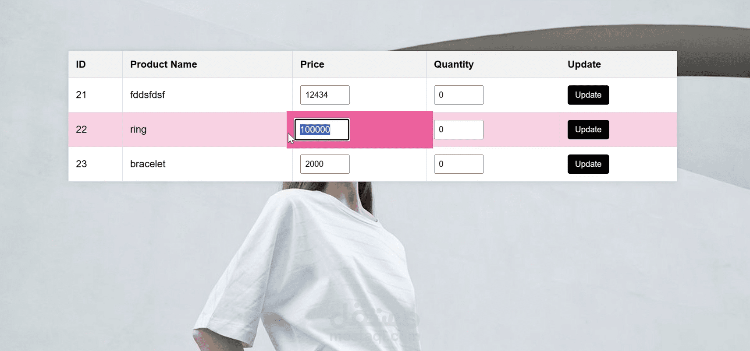Click the highlighted 100000 price field
The width and height of the screenshot is (750, 351).
(322, 130)
